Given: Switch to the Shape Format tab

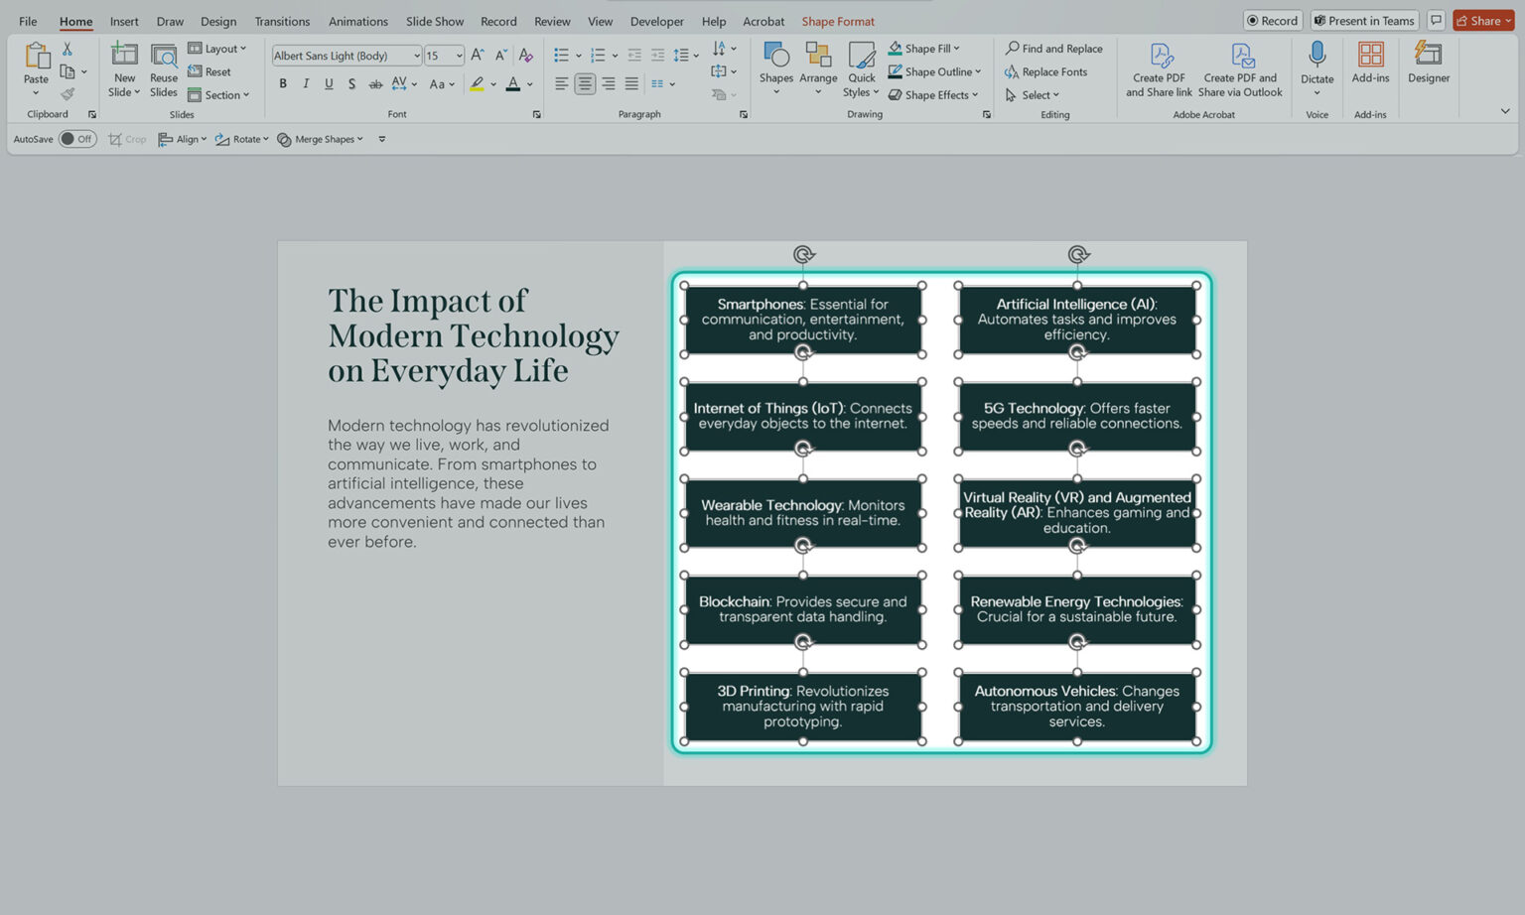Looking at the screenshot, I should click(x=837, y=21).
